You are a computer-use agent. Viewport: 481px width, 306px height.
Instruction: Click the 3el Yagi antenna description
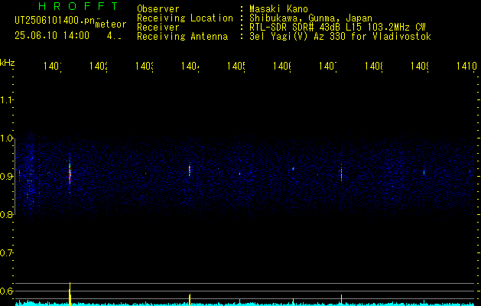340,37
